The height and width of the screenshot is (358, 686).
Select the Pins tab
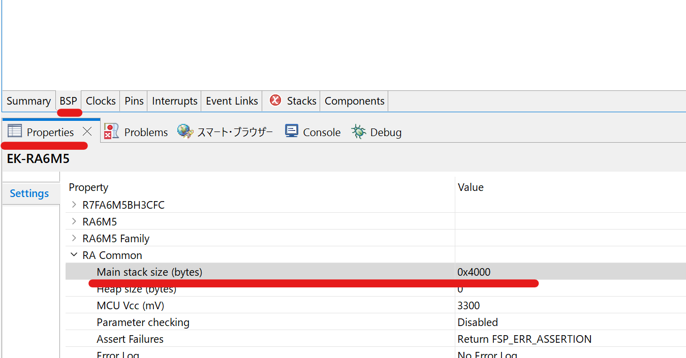[134, 101]
